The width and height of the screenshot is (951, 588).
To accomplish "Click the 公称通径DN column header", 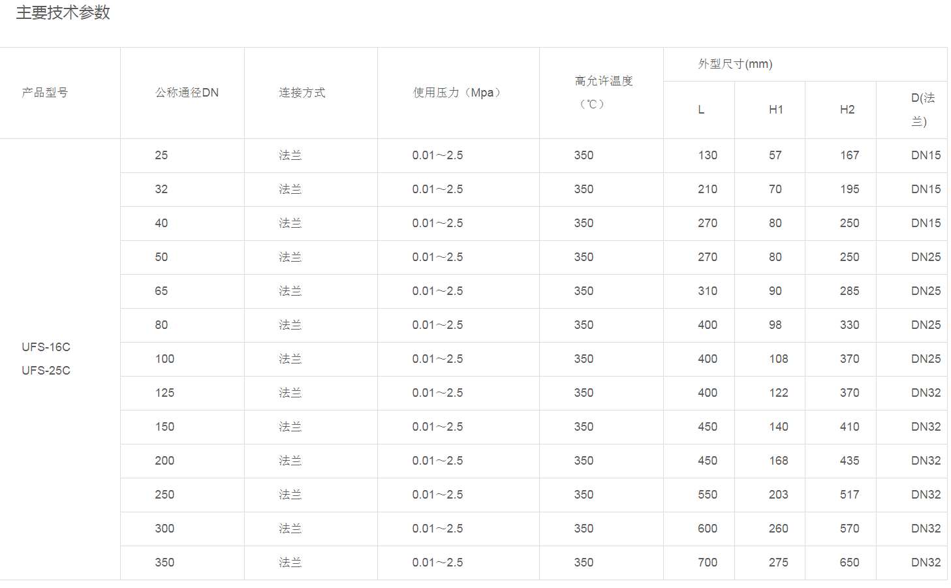I will [187, 93].
